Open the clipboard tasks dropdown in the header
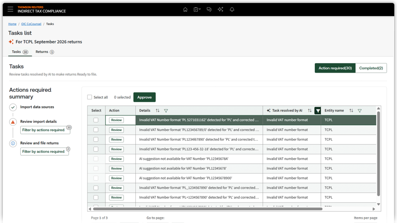 click(x=197, y=10)
